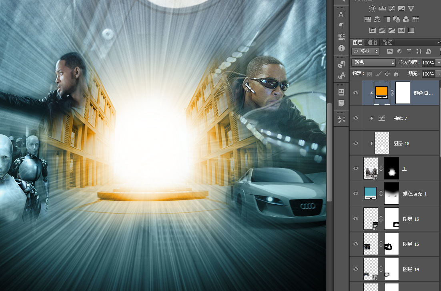
Task: Select the gradient mask of 颜色填充 1
Action: pos(391,193)
